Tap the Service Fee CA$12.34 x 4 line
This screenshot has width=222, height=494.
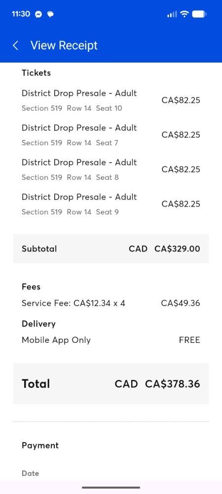111,303
